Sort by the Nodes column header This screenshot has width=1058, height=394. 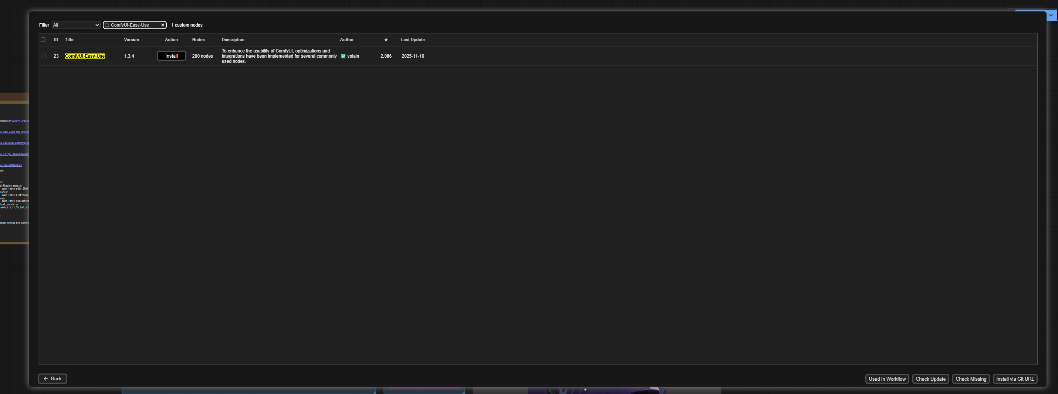pos(198,40)
